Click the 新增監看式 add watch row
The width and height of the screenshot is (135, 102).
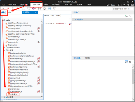[102, 20]
